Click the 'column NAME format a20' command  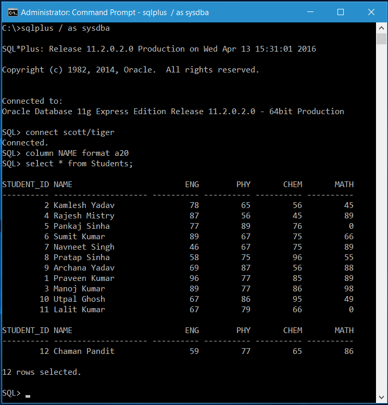coord(77,153)
